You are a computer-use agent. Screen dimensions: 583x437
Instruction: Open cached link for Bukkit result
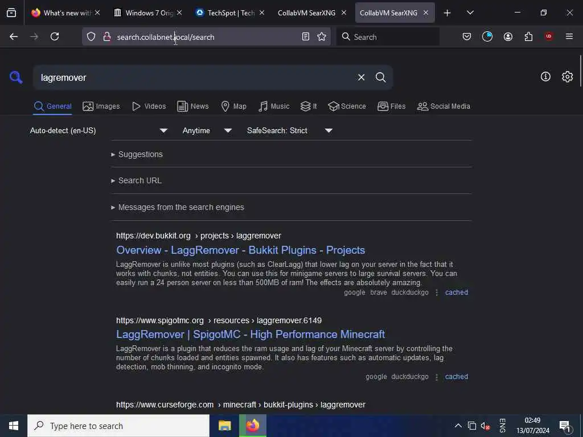click(457, 292)
